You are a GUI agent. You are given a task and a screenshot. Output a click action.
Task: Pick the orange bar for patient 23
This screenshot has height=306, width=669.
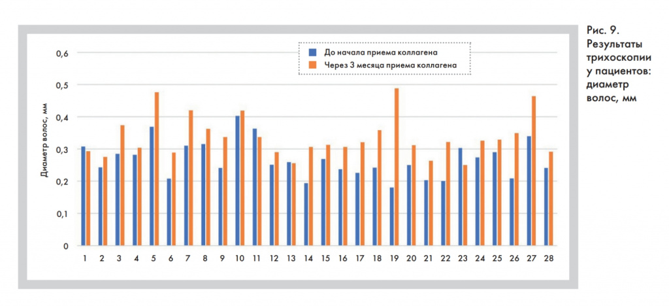465,205
